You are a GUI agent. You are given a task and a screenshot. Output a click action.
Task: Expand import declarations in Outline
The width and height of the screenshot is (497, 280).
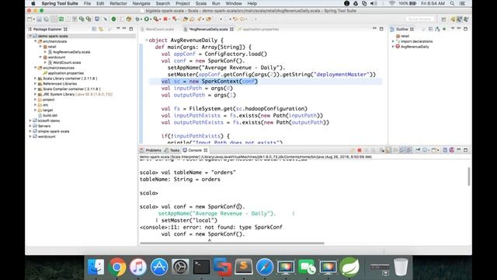pos(394,41)
